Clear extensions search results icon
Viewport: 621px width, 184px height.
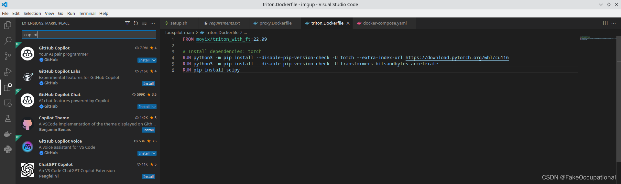pyautogui.click(x=144, y=23)
